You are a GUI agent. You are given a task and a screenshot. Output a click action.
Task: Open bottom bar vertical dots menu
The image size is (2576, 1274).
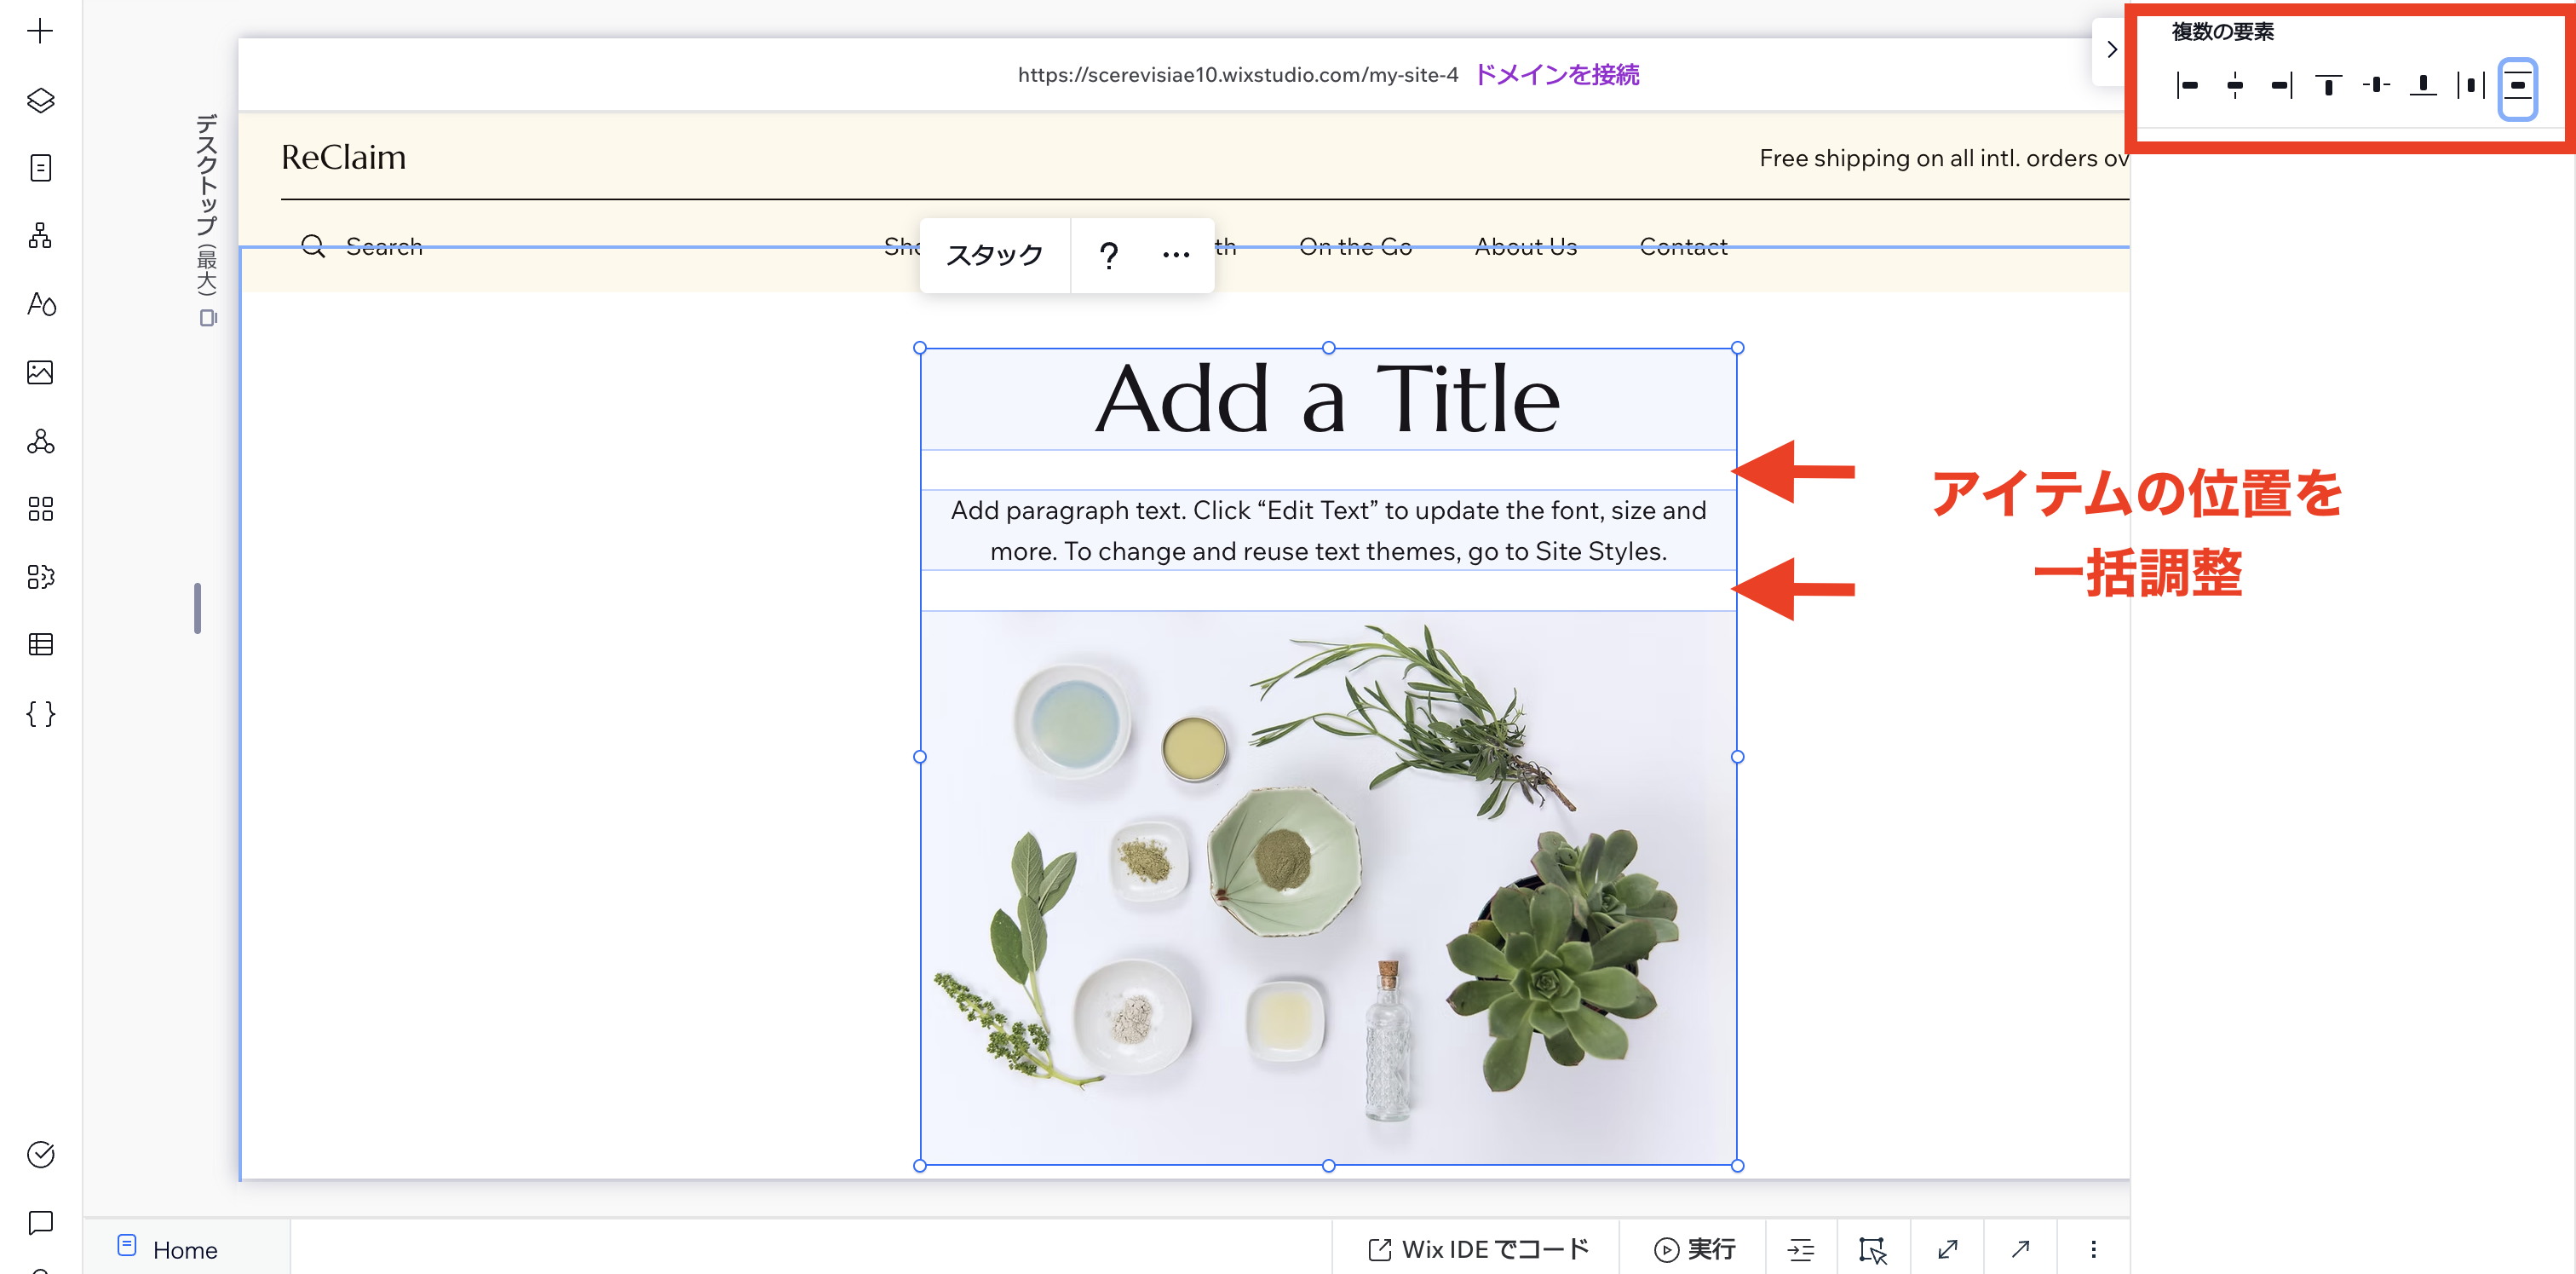(2093, 1249)
